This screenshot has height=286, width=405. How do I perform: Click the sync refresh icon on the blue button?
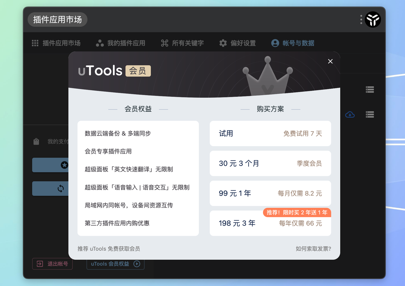click(x=61, y=189)
